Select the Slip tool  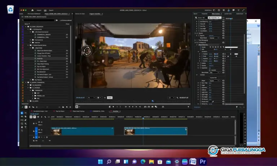22,120
